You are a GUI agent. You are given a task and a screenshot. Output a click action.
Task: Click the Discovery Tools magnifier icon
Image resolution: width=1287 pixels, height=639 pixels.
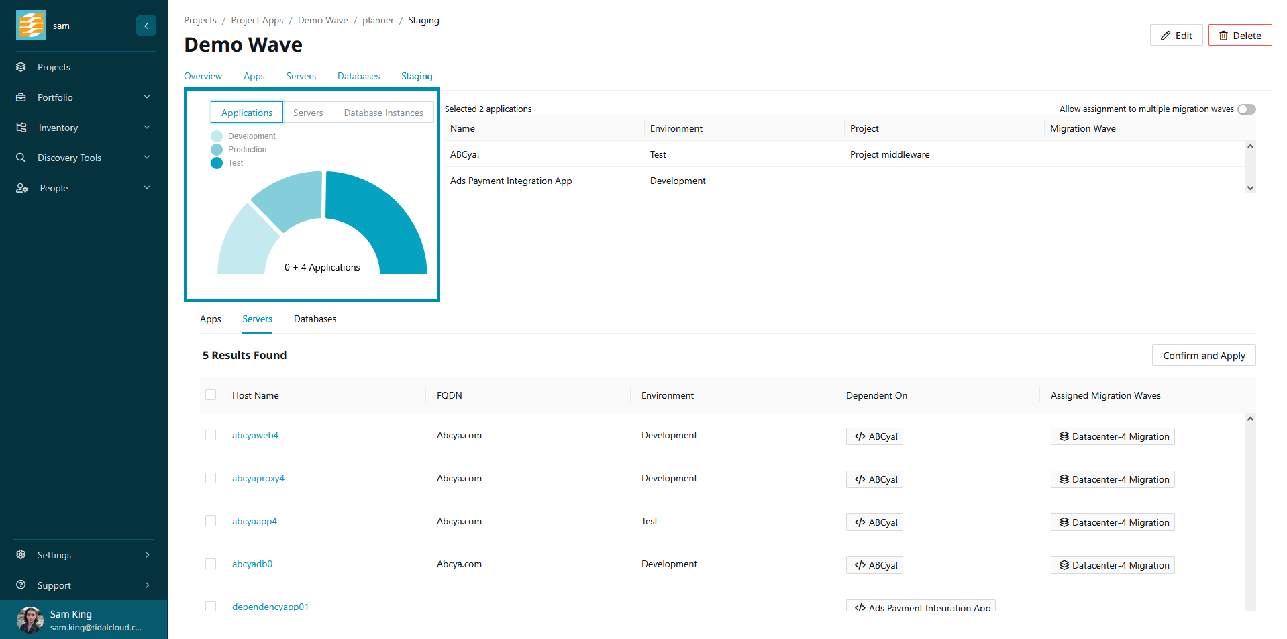click(21, 158)
